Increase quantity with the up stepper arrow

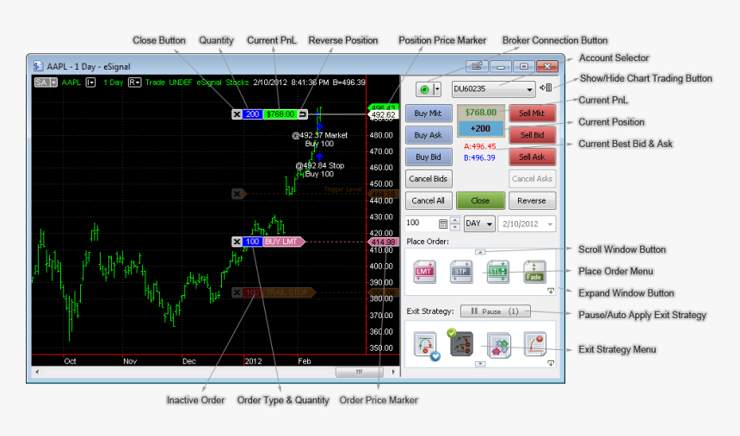455,220
